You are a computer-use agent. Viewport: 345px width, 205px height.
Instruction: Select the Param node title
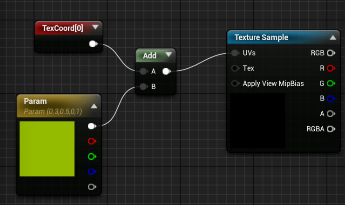point(35,101)
